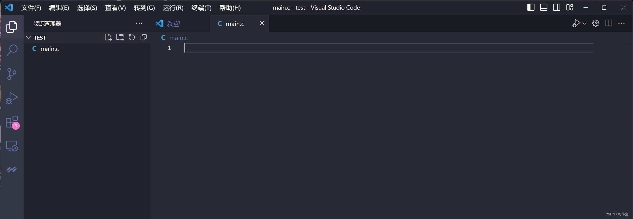Click line number 1 in the gutter

point(169,48)
